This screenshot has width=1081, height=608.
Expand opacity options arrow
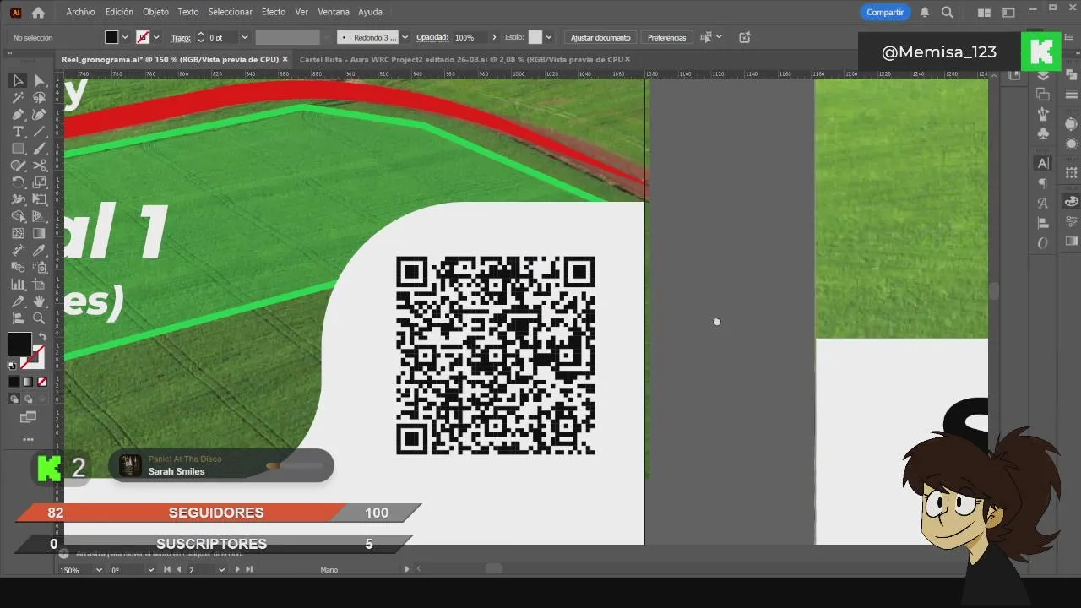coord(494,37)
